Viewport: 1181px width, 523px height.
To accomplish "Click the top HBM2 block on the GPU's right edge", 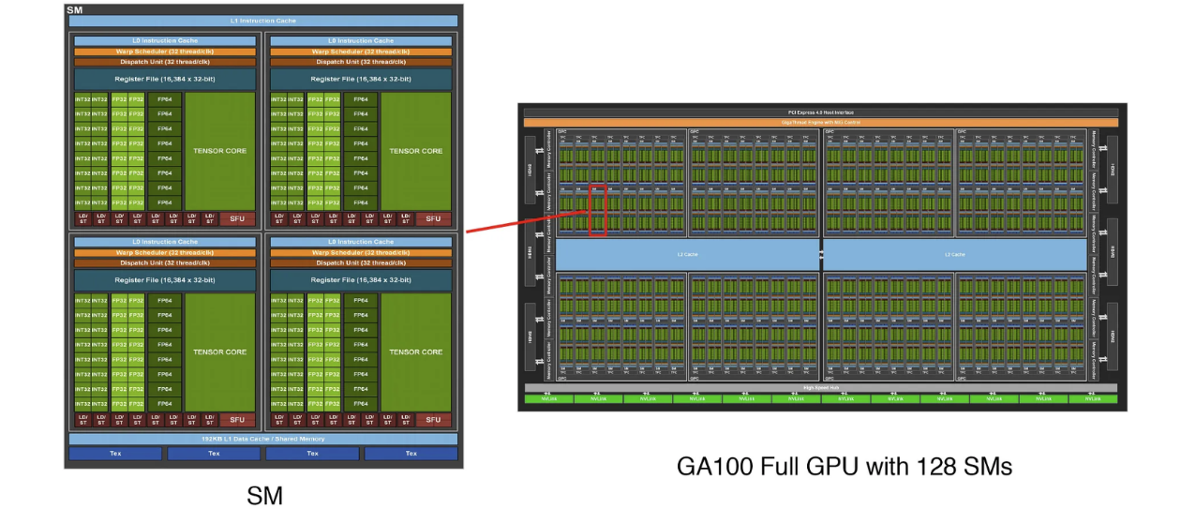I will point(1113,170).
